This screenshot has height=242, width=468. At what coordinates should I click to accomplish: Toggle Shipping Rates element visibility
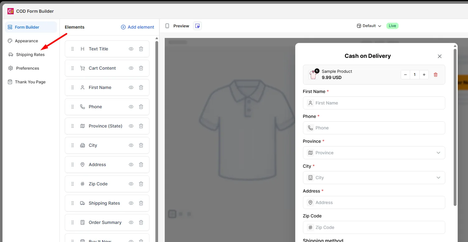pos(131,203)
